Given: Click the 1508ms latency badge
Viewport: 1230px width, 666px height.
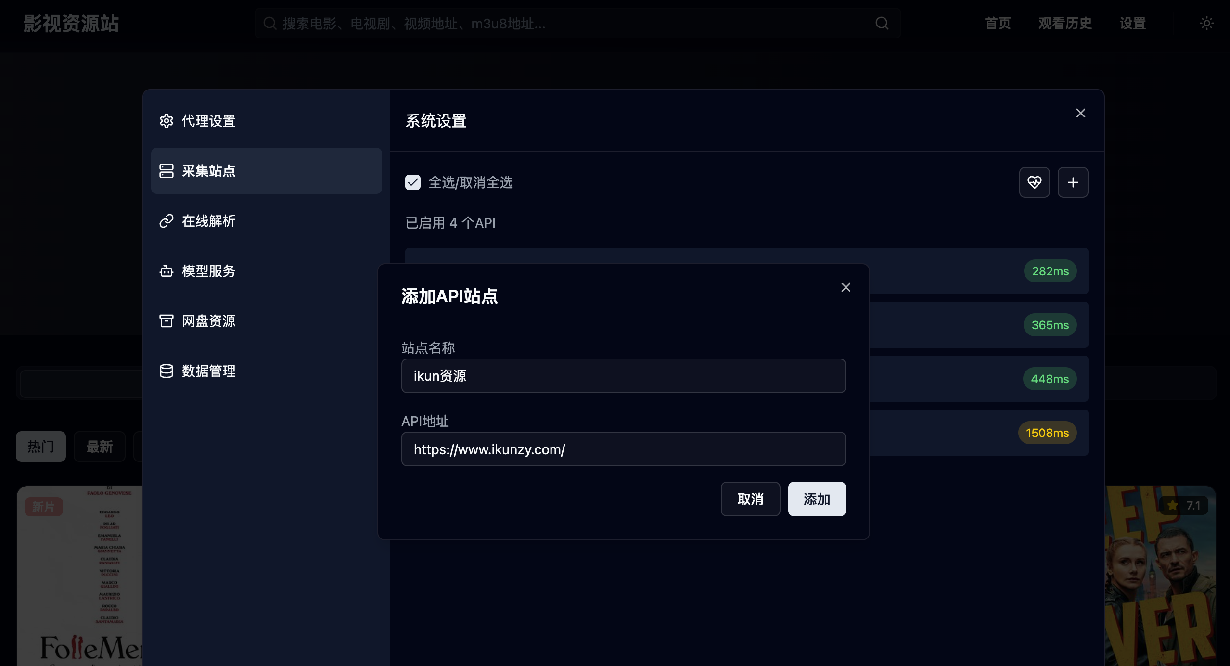Looking at the screenshot, I should [x=1048, y=433].
